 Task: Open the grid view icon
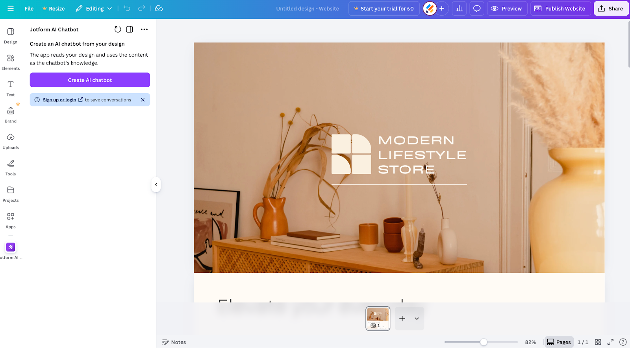598,342
